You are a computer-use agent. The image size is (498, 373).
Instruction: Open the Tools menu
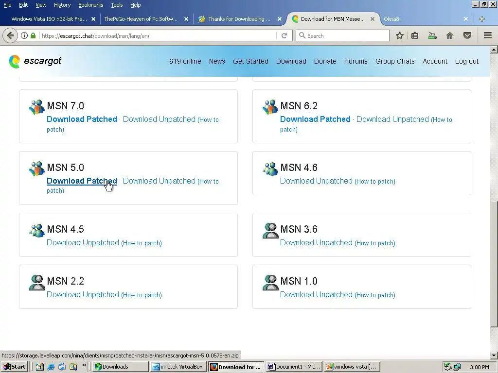(x=117, y=5)
